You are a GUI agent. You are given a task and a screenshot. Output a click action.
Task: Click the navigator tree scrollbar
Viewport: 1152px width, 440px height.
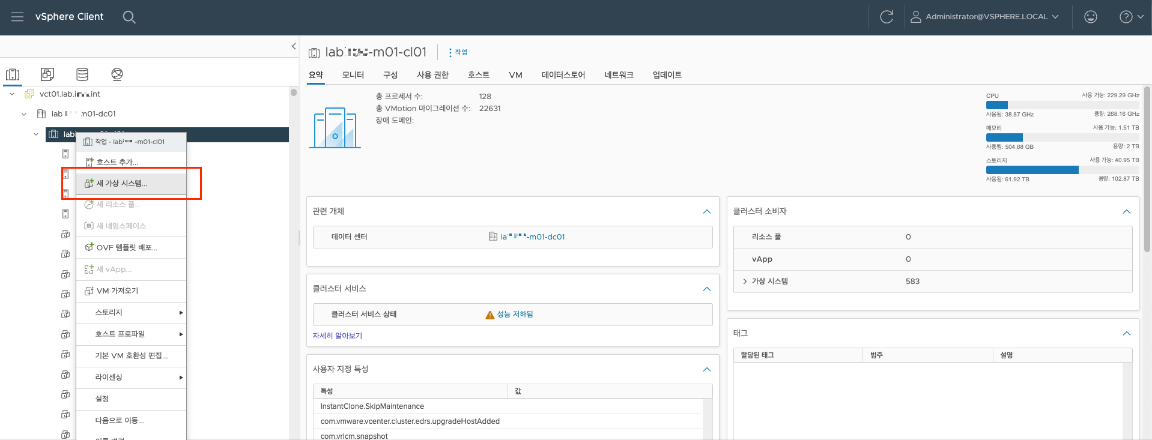294,92
